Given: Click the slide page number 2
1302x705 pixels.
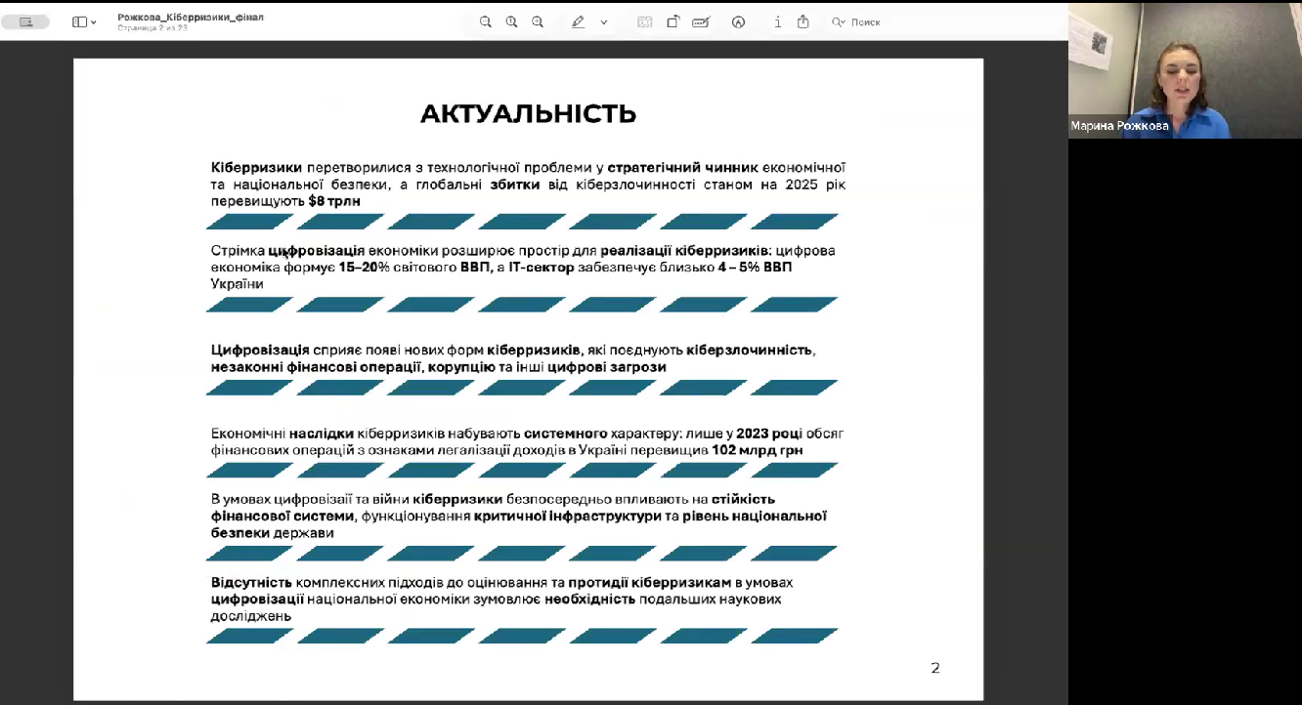Looking at the screenshot, I should pos(935,668).
